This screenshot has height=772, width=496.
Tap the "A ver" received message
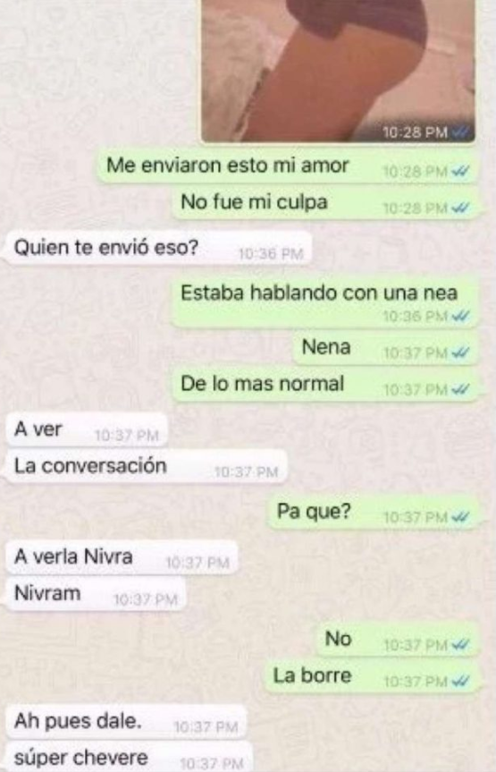click(87, 429)
